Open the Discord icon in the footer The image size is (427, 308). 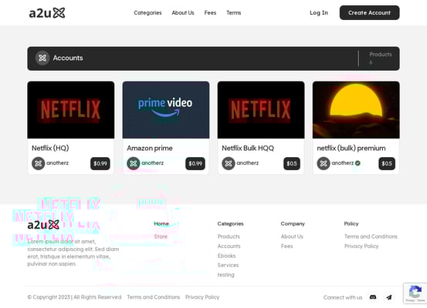pyautogui.click(x=373, y=297)
